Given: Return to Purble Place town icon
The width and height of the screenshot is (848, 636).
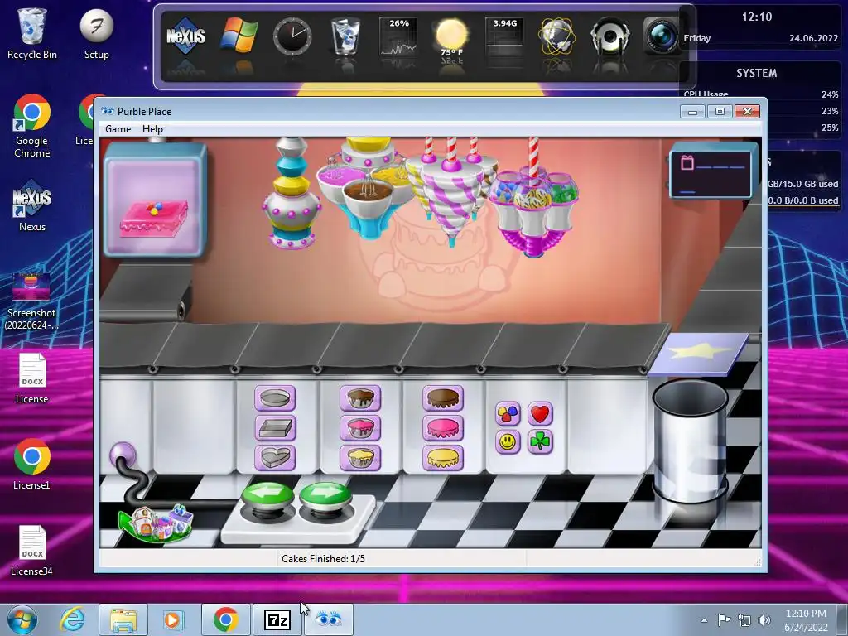Looking at the screenshot, I should click(x=156, y=523).
